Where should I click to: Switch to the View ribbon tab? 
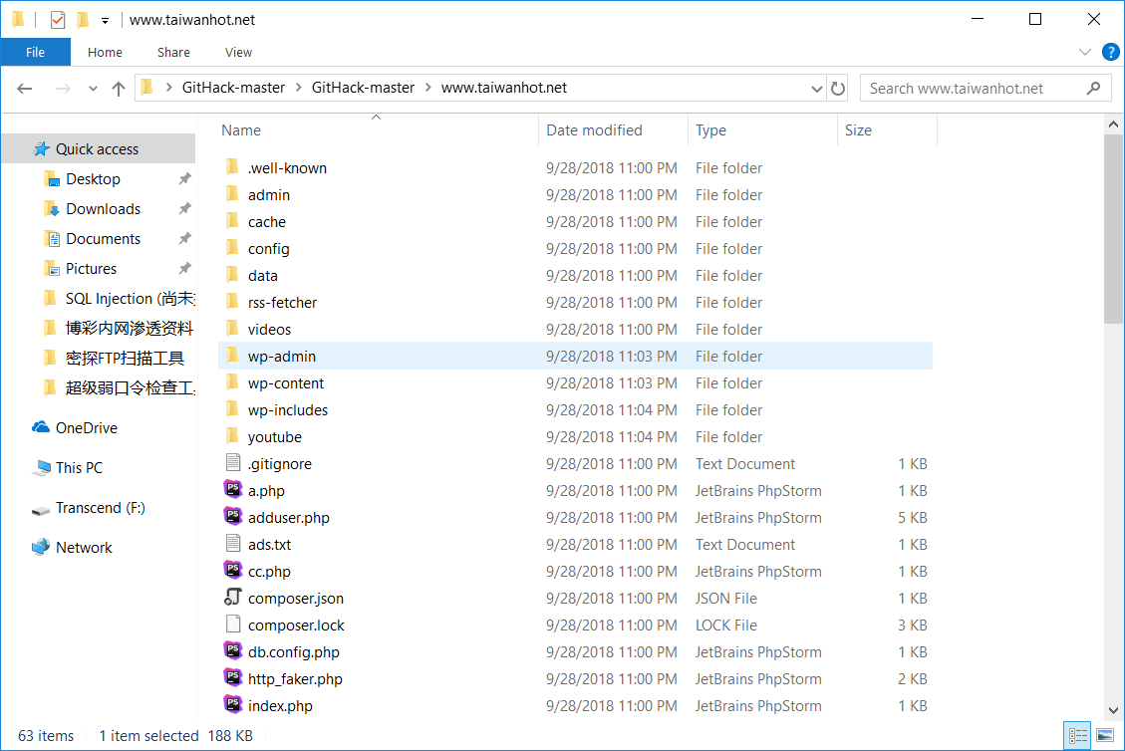tap(238, 53)
